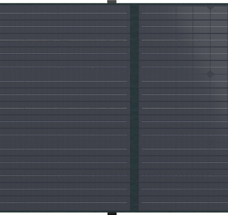Select the left solar panel surface
Screen dimensions: 228x215
(65, 108)
